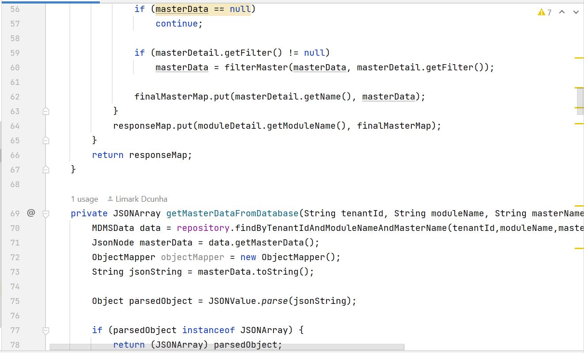Open the "1 usage" hyperlink above the method

click(x=84, y=199)
